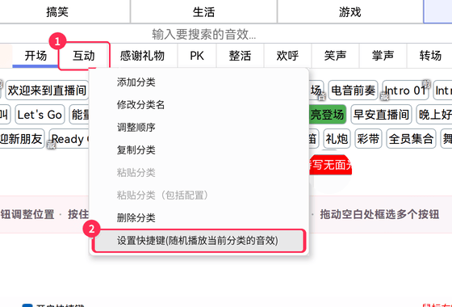Play the 早安直播间 sound button
The height and width of the screenshot is (307, 452).
pyautogui.click(x=381, y=115)
